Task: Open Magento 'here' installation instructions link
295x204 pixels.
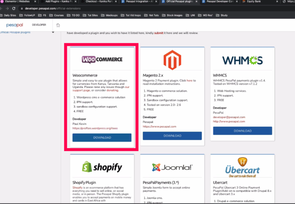Action: click(190, 81)
